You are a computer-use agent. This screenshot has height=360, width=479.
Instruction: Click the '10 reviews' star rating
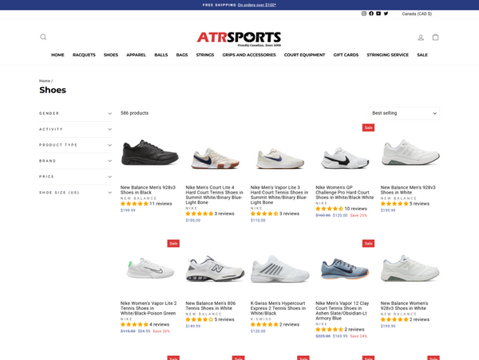click(x=341, y=209)
